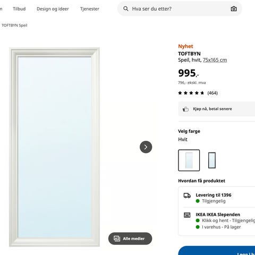Click the search magnifier icon

click(126, 8)
